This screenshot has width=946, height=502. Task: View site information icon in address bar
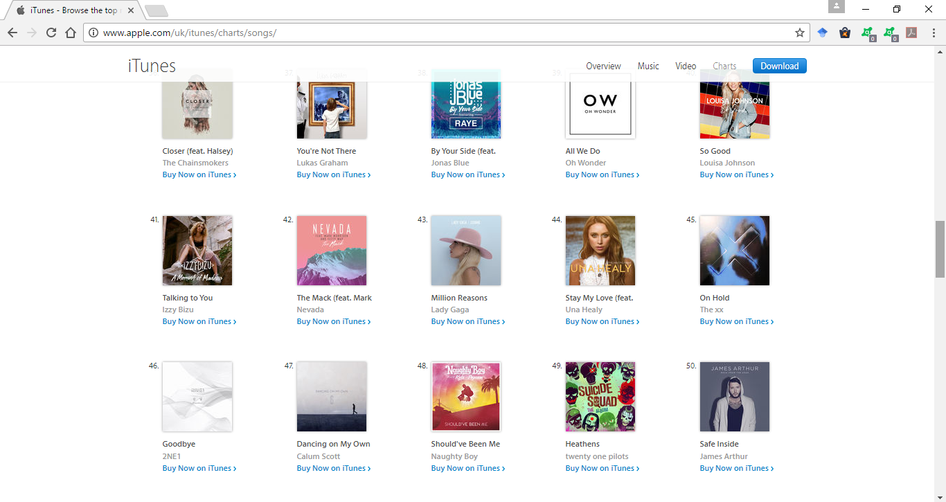[x=93, y=33]
